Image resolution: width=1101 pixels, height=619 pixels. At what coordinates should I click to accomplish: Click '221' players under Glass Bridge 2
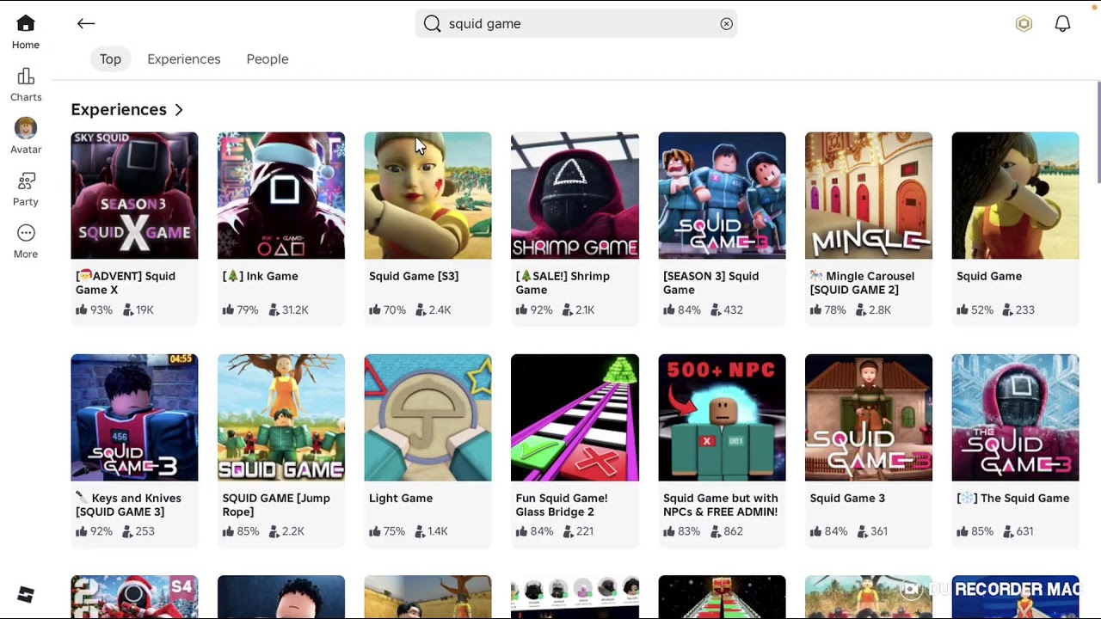(585, 532)
